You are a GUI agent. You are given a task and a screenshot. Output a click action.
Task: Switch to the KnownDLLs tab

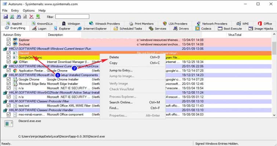(42, 24)
